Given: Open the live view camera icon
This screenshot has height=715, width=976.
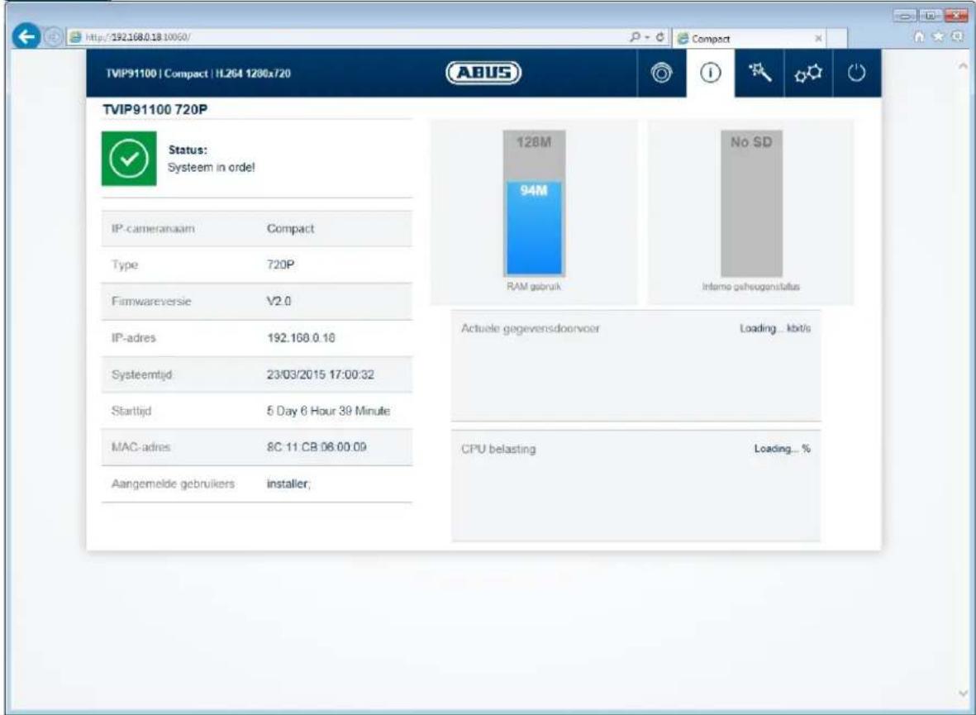Looking at the screenshot, I should point(662,74).
